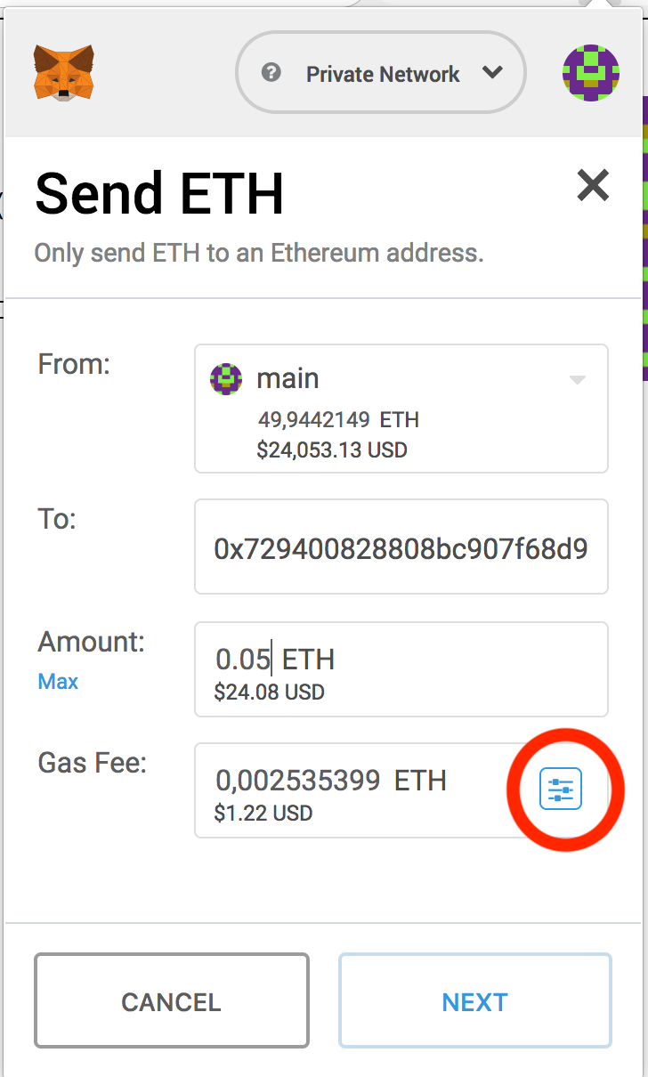Screen dimensions: 648x1077
Task: Open the Private Network selector
Action: [383, 73]
